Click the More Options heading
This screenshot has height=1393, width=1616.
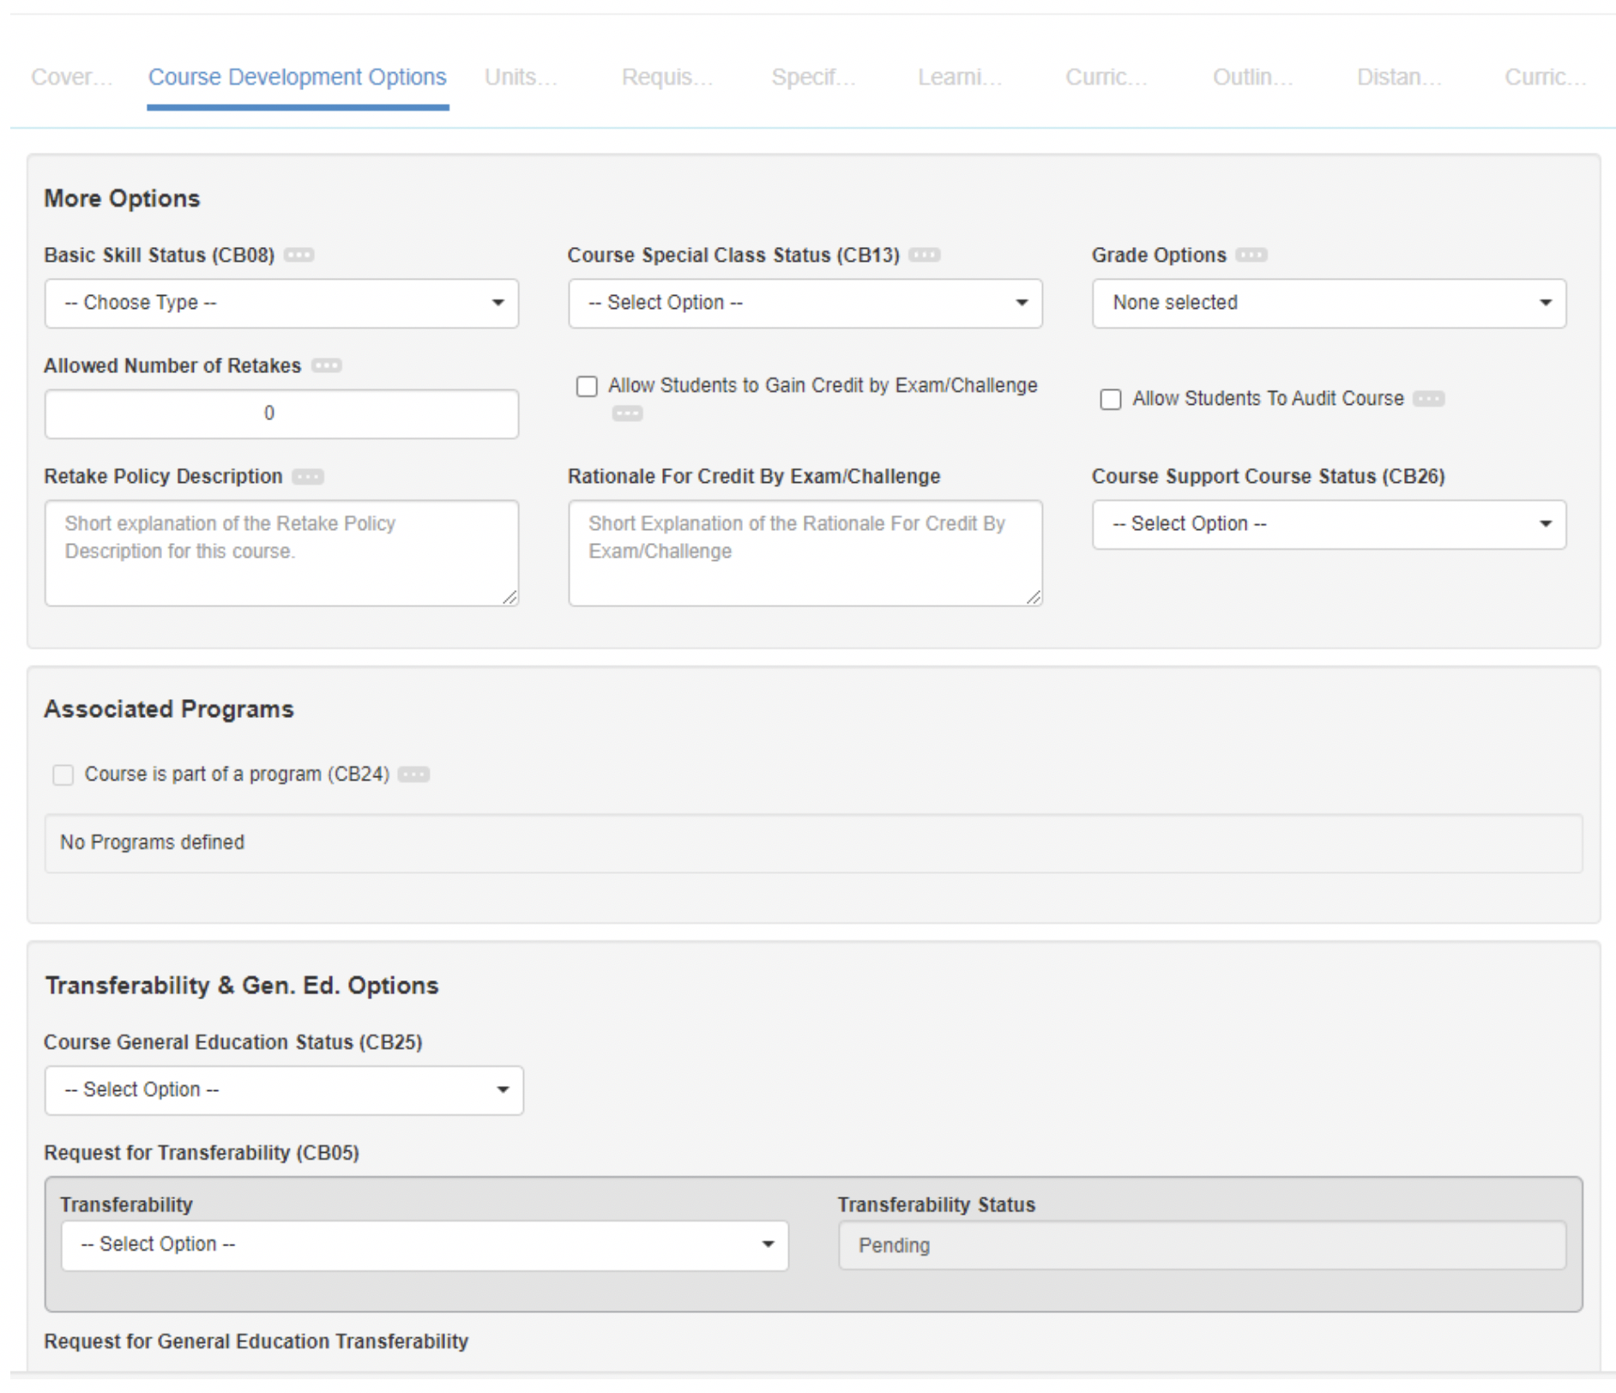pyautogui.click(x=122, y=198)
